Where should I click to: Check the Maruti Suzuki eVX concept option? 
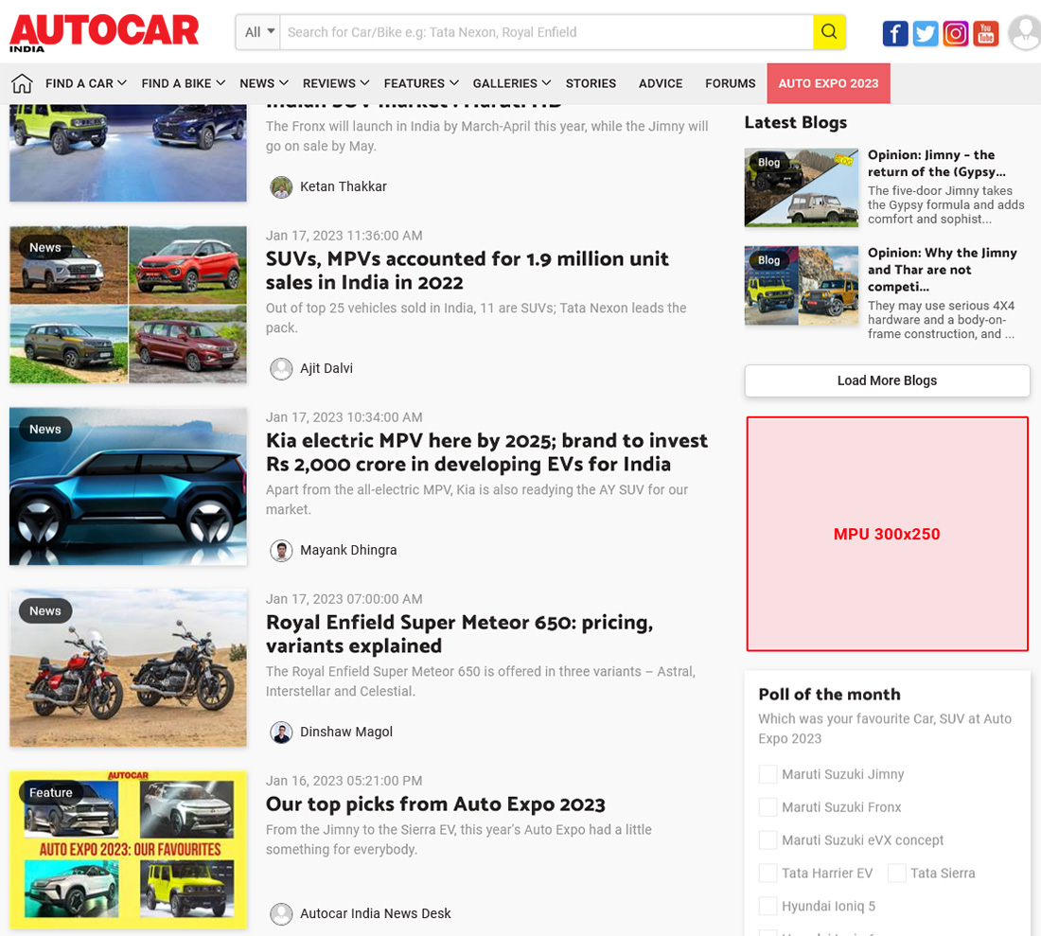768,839
